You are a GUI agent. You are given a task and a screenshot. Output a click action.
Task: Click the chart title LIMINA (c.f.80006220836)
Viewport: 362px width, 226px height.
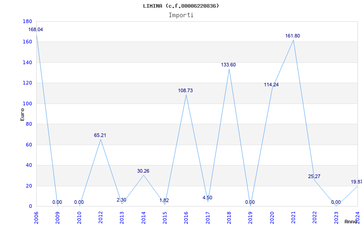pos(181,6)
